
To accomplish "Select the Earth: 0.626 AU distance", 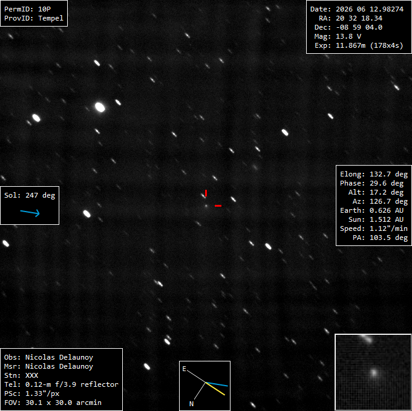I will click(x=372, y=210).
